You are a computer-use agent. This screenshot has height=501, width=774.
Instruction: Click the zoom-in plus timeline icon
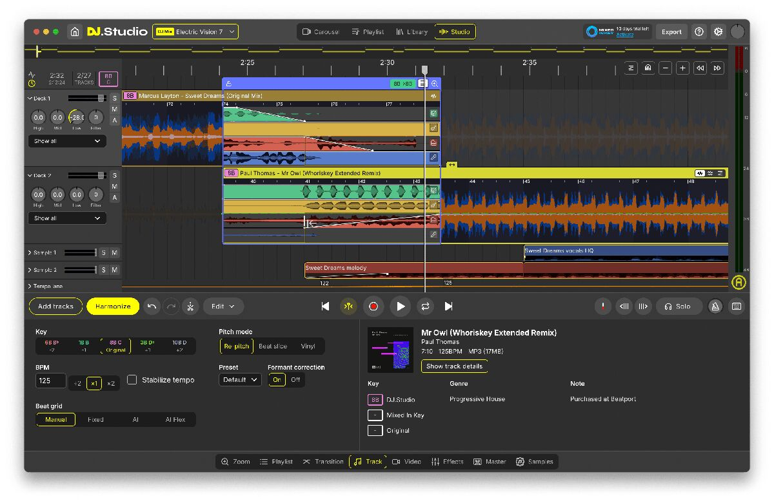click(x=682, y=68)
